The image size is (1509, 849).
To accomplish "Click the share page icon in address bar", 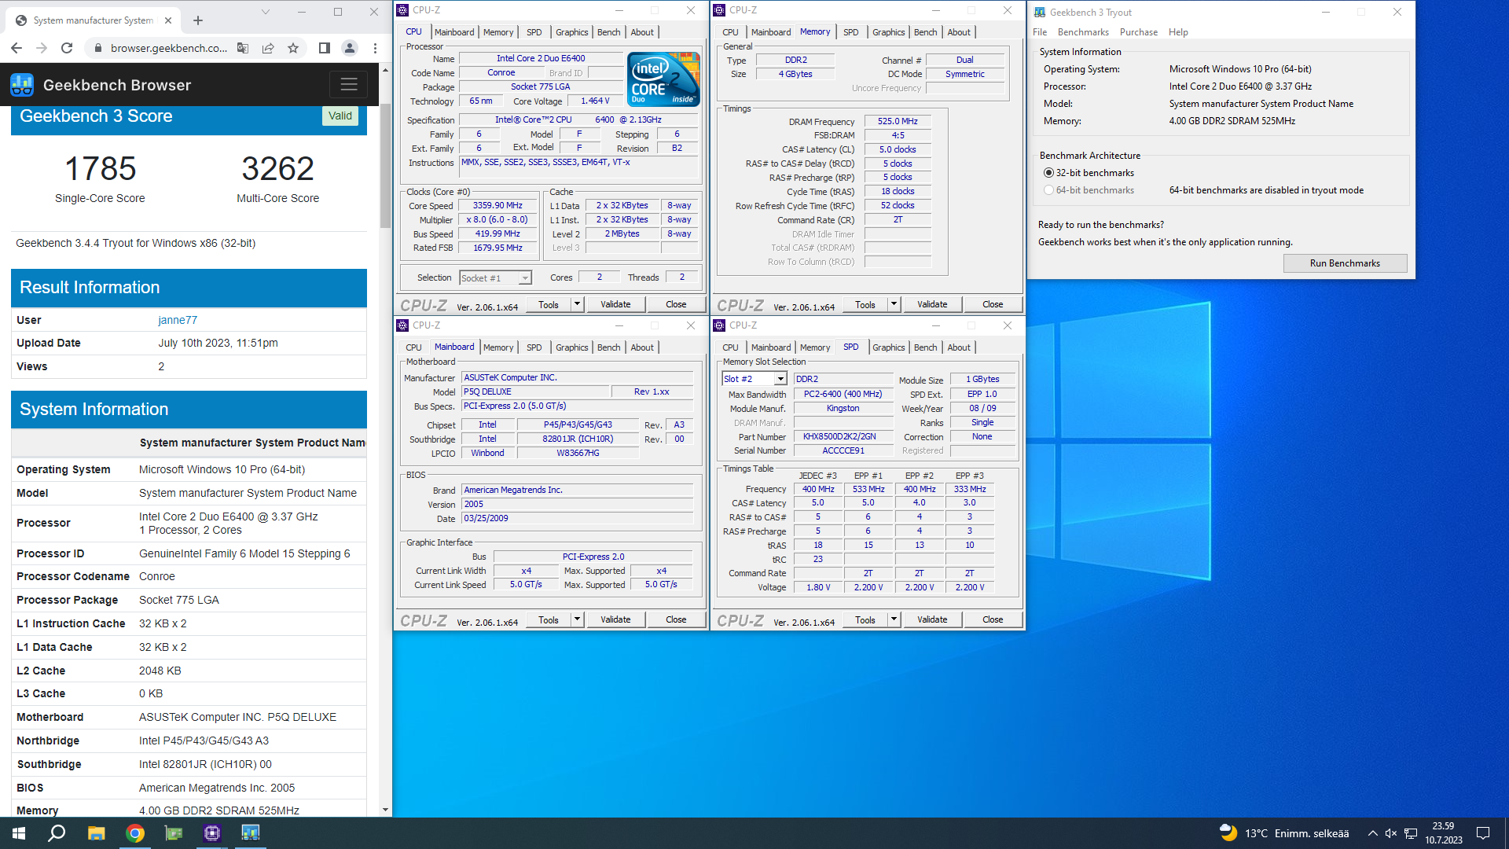I will 268,48.
